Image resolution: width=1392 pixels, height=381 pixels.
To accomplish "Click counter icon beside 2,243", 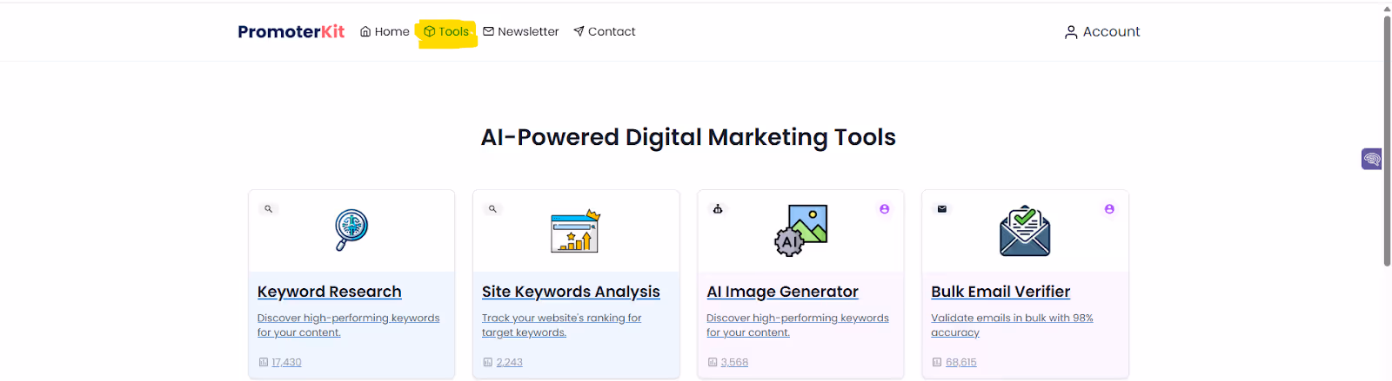I will point(488,362).
